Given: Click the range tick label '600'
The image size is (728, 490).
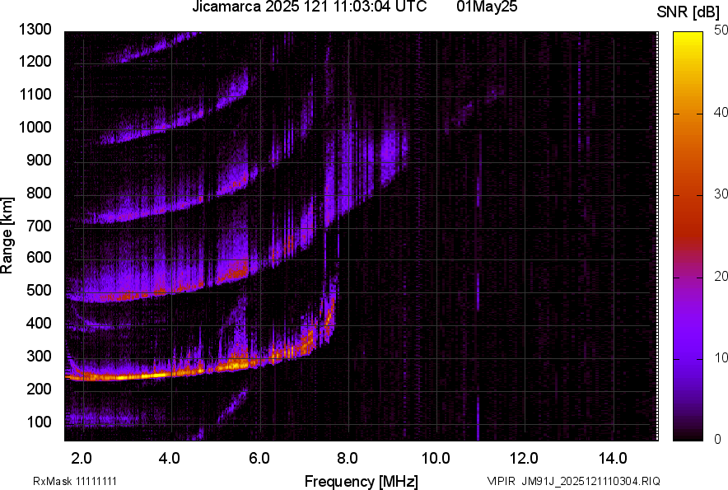Looking at the screenshot, I should (x=39, y=257).
